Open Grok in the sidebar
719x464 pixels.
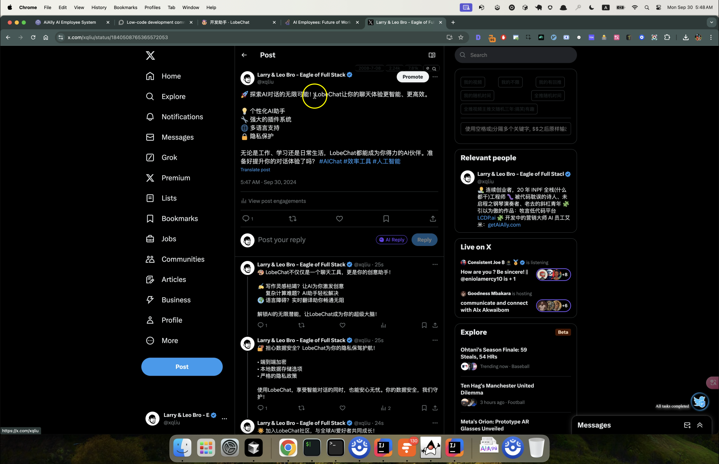pos(161,158)
